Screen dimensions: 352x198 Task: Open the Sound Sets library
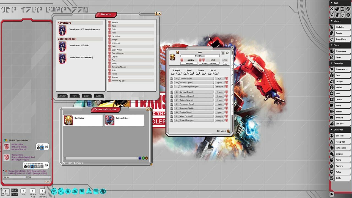[x=341, y=39]
